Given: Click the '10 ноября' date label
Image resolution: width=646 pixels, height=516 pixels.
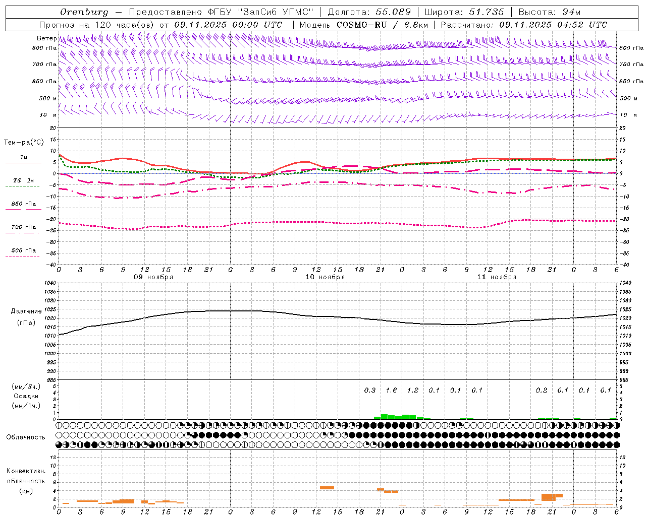Looking at the screenshot, I should (325, 277).
